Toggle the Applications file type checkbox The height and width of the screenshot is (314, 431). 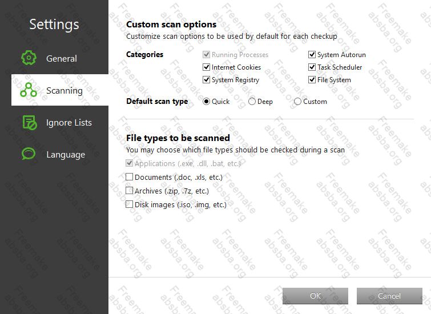click(129, 163)
